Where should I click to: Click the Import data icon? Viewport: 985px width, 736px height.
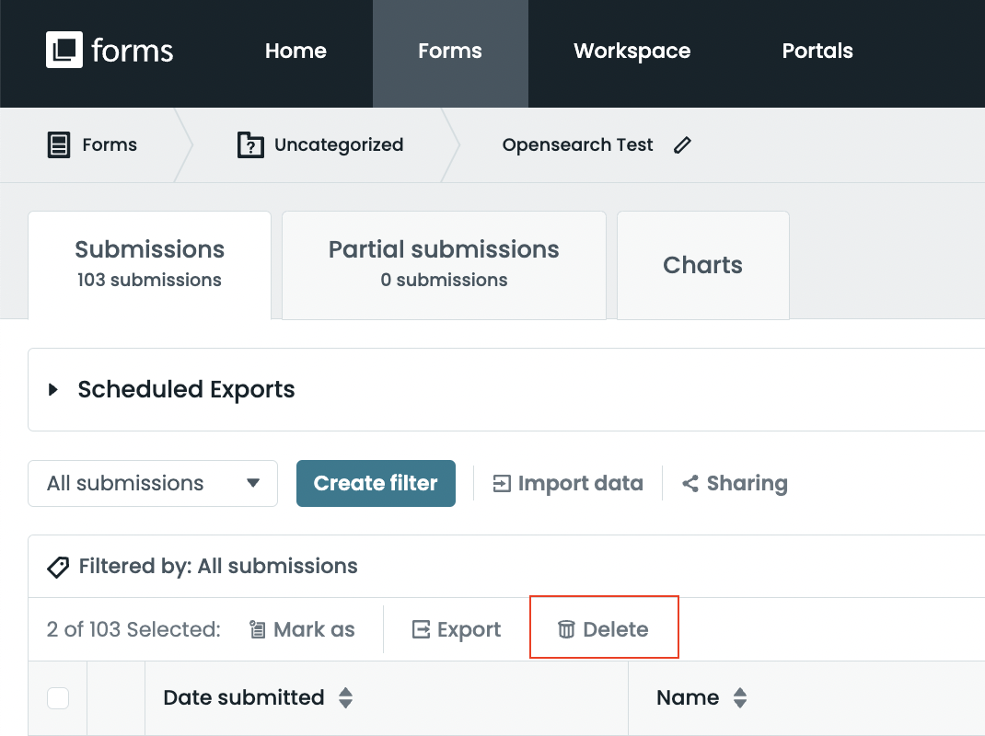(502, 484)
